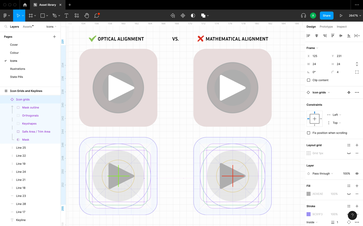The height and width of the screenshot is (226, 363).
Task: Toggle layer visibility eye icon
Action: click(x=357, y=174)
